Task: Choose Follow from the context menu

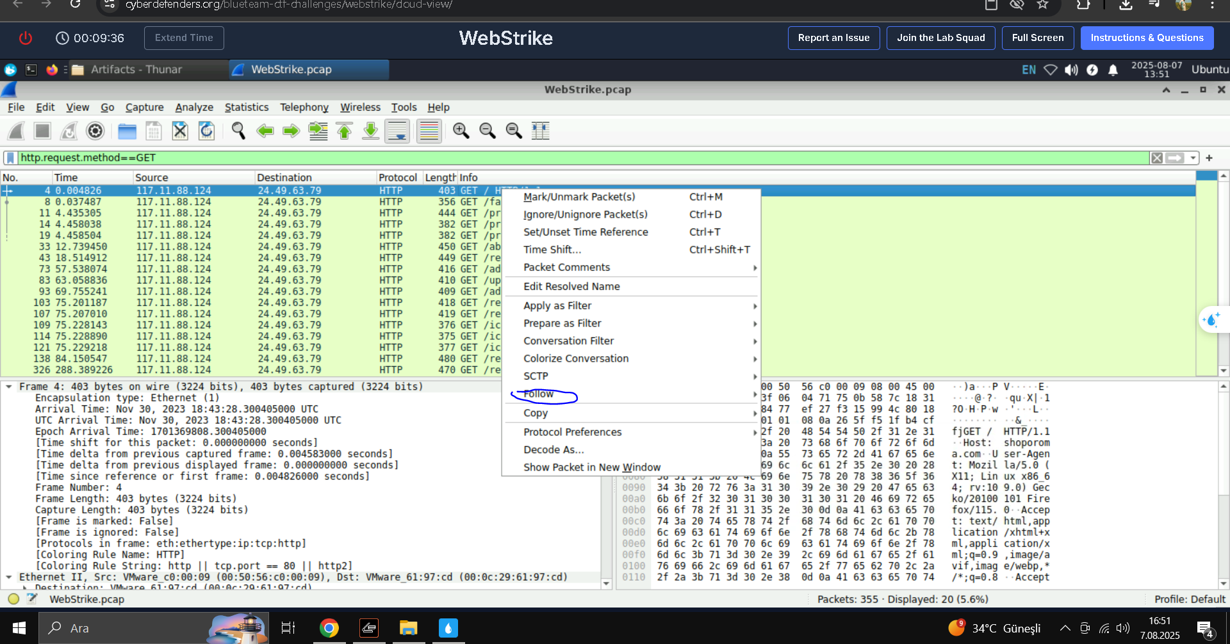Action: [631, 394]
